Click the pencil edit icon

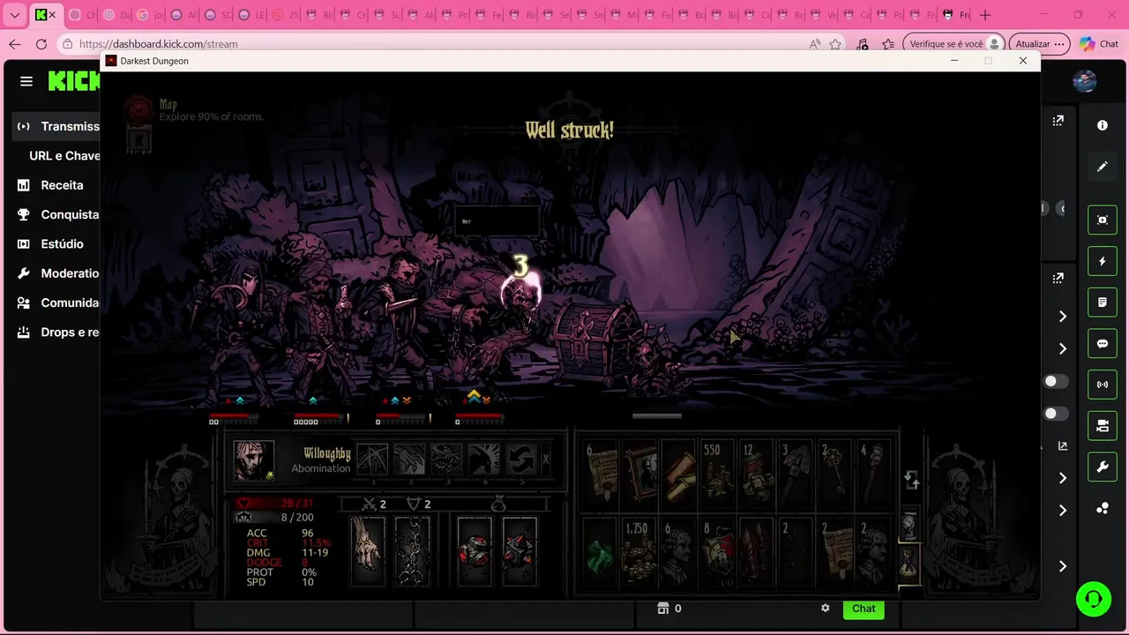[1103, 167]
